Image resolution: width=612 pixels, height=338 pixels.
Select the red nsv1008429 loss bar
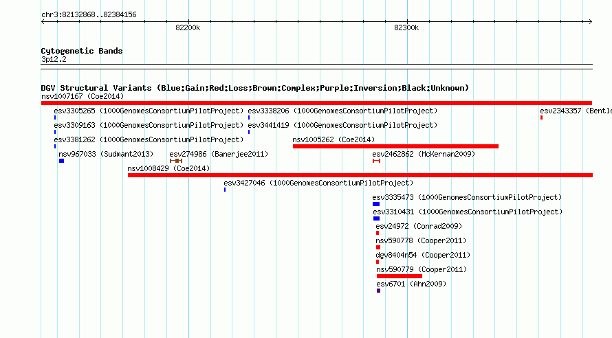tap(360, 175)
